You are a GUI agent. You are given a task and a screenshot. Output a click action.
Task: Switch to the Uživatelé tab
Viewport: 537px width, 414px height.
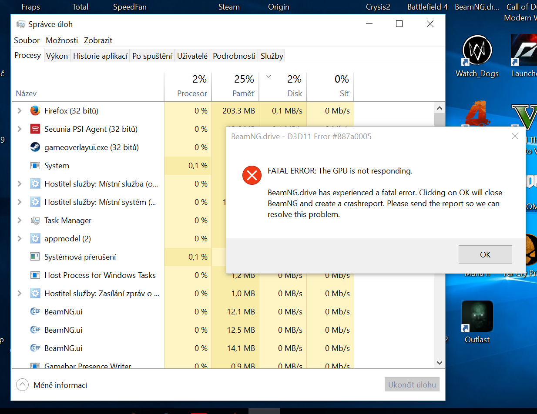pyautogui.click(x=192, y=56)
